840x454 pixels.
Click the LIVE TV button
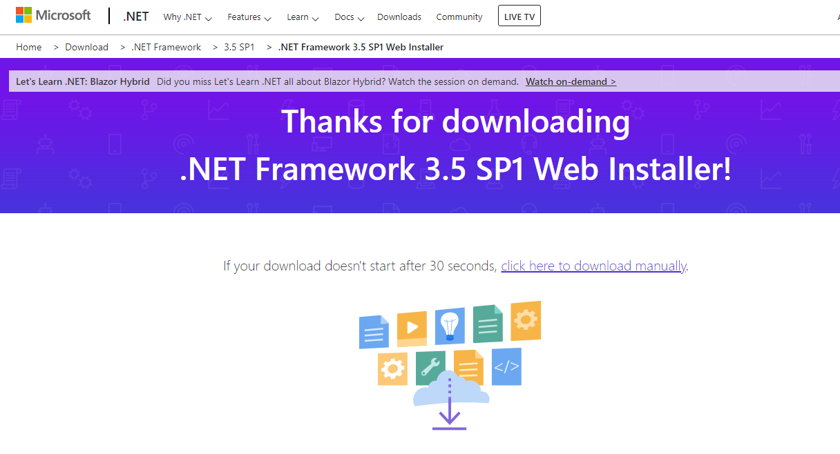tap(519, 17)
